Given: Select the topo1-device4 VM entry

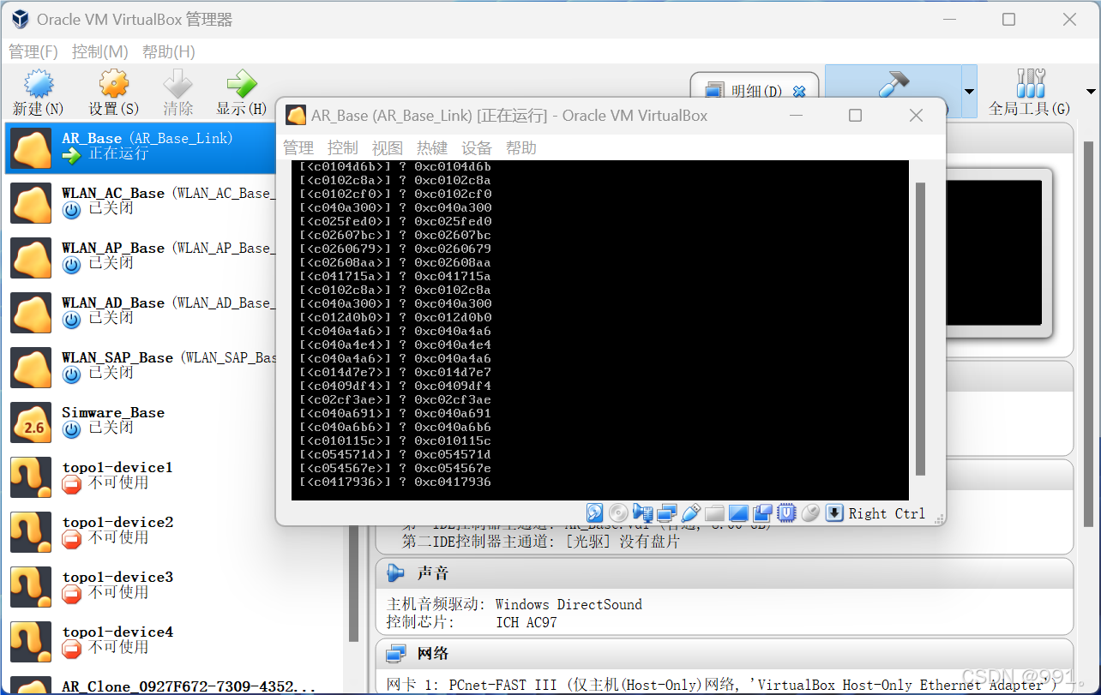Looking at the screenshot, I should tap(171, 641).
